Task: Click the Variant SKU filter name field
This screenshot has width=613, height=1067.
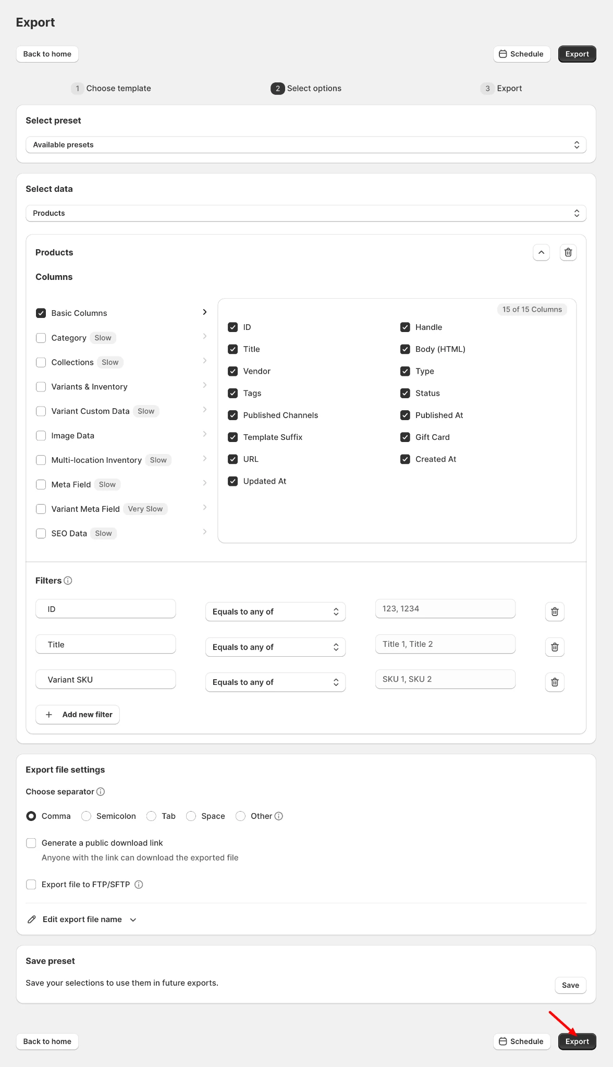Action: click(106, 680)
